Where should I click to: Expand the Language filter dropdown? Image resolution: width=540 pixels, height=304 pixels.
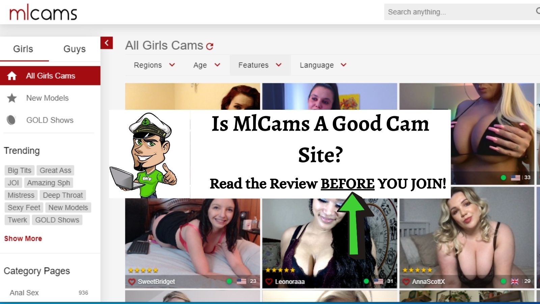(323, 65)
